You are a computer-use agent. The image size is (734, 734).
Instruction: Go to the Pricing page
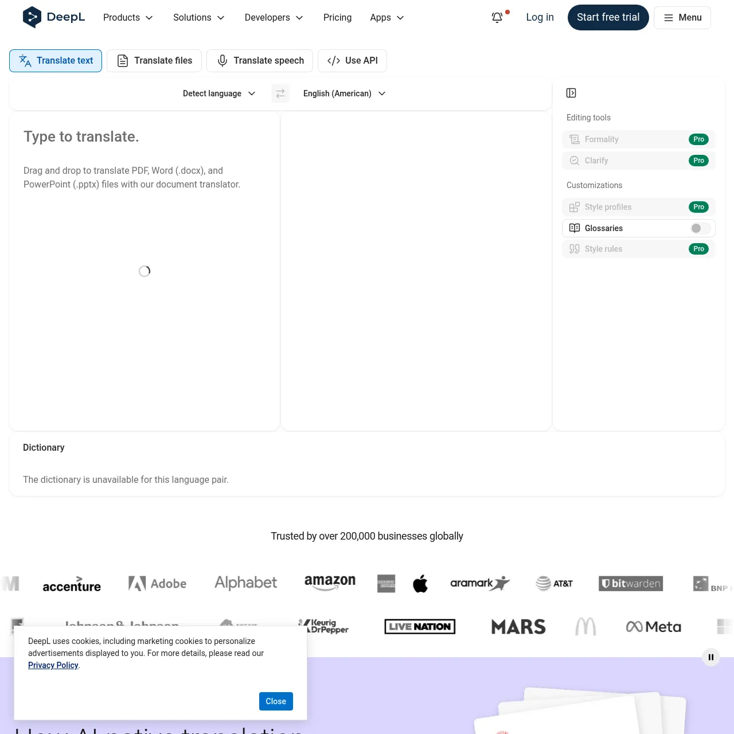(337, 18)
